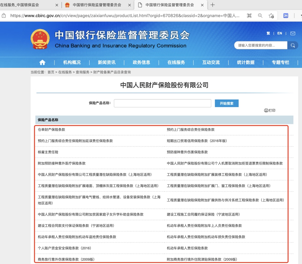The width and height of the screenshot is (302, 264).
Task: Click the home icon in navigation bar
Action: 42,62
